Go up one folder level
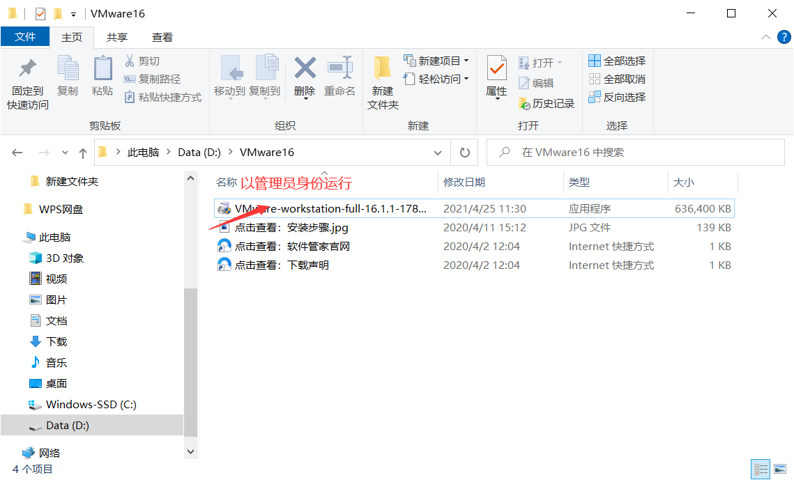Image resolution: width=794 pixels, height=480 pixels. tap(83, 153)
